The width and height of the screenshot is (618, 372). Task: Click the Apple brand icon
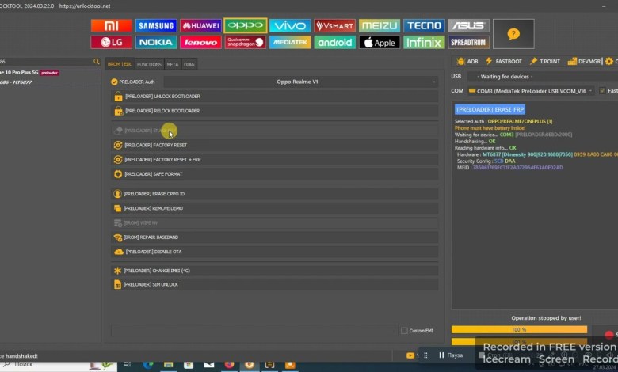(379, 42)
